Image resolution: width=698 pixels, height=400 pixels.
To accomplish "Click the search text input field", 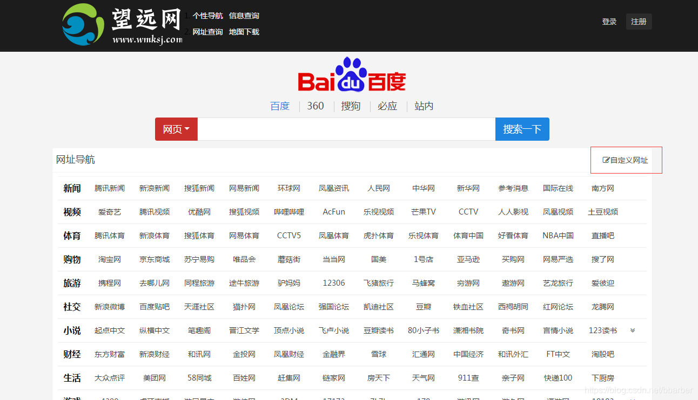I will [346, 129].
